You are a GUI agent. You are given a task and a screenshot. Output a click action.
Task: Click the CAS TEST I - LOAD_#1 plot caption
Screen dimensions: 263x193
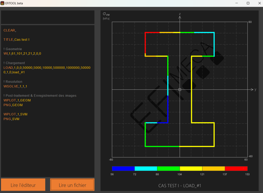coord(180,186)
